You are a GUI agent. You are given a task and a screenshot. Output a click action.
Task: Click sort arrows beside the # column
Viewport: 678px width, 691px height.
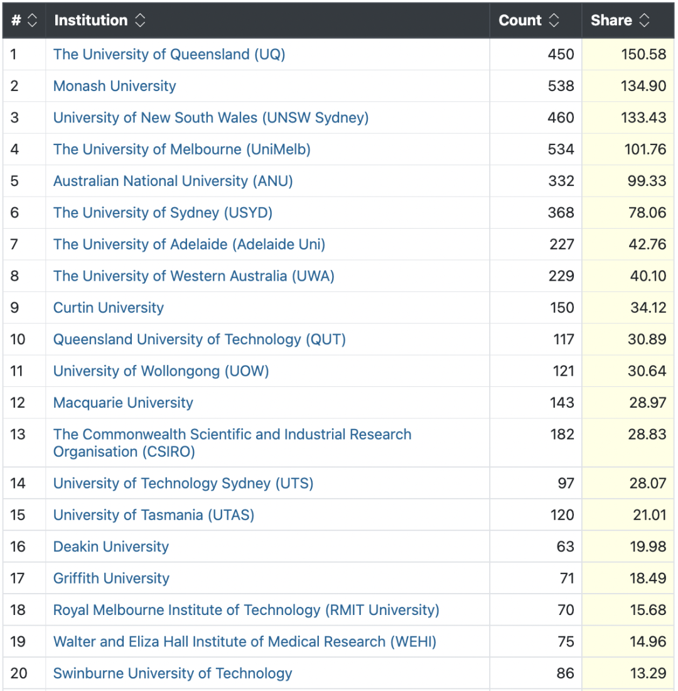click(32, 21)
